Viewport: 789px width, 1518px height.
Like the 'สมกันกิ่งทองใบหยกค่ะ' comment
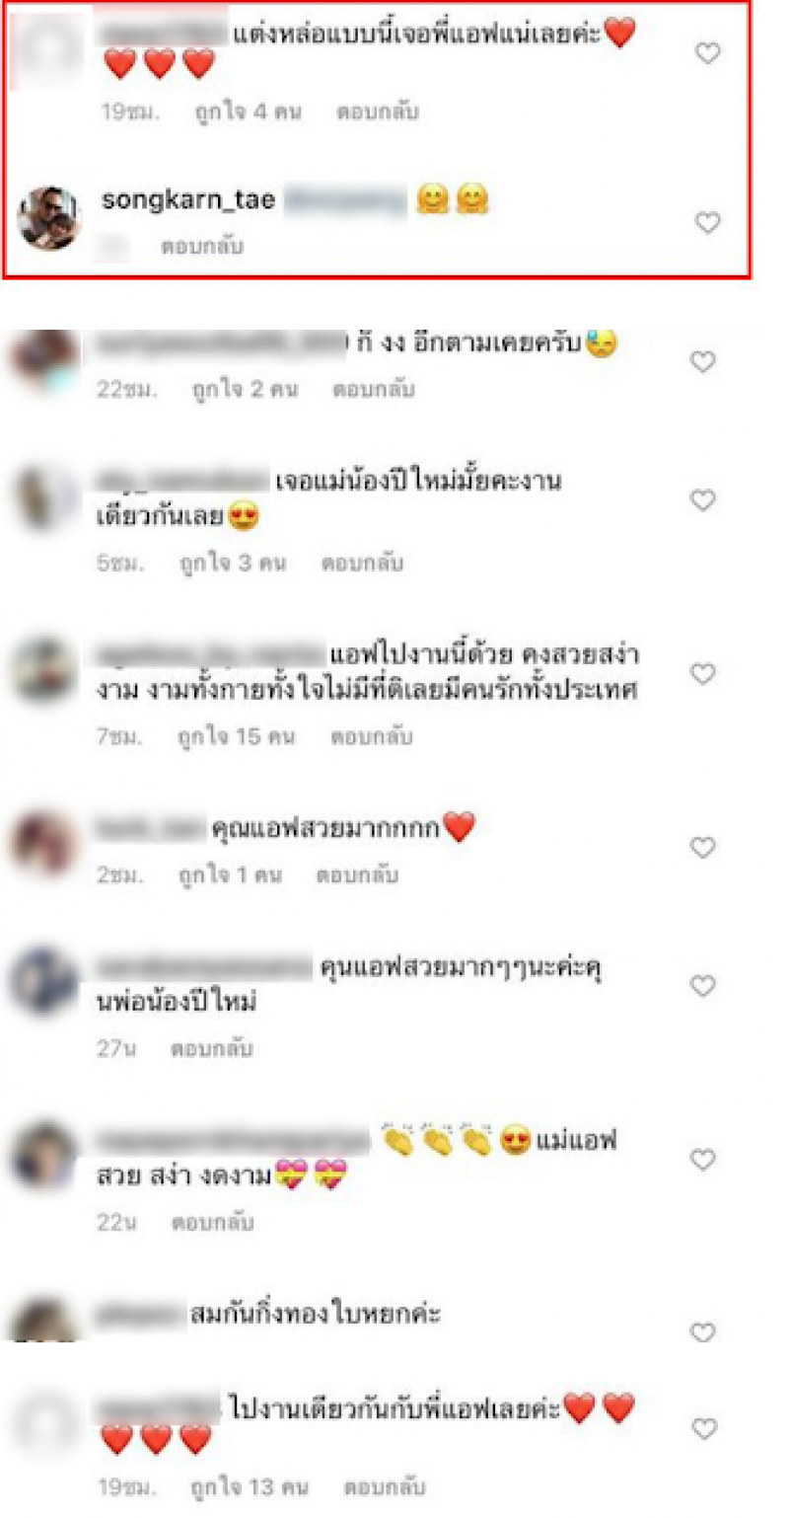point(702,1332)
